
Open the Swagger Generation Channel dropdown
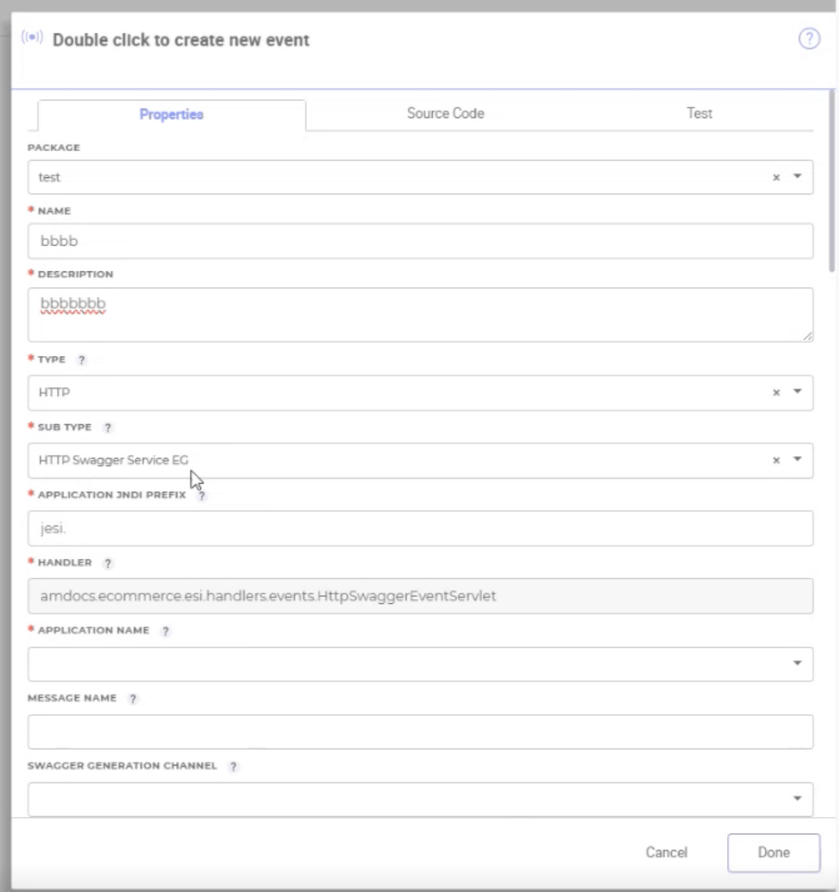797,799
